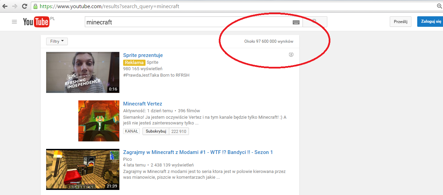The width and height of the screenshot is (443, 195).
Task: Open the Zagrajmy w Minecraft video thumbnail
Action: [83, 169]
